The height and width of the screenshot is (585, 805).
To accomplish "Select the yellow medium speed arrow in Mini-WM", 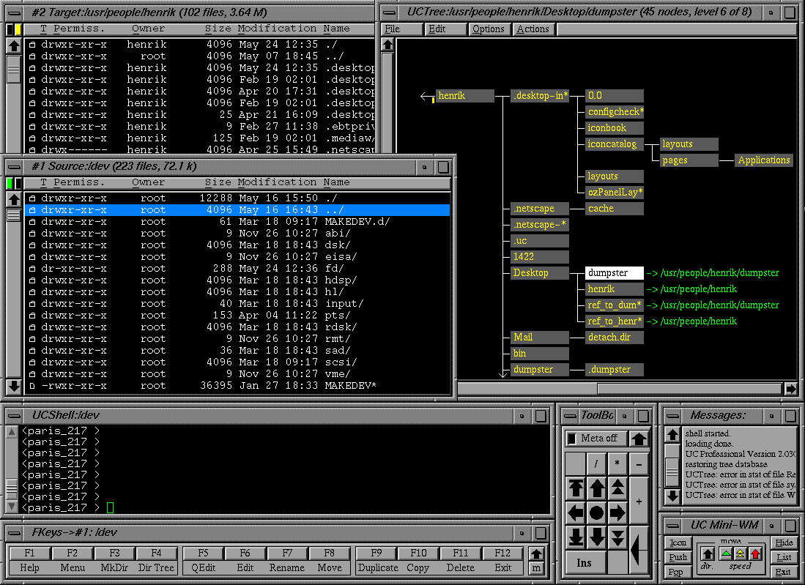I will click(x=741, y=554).
